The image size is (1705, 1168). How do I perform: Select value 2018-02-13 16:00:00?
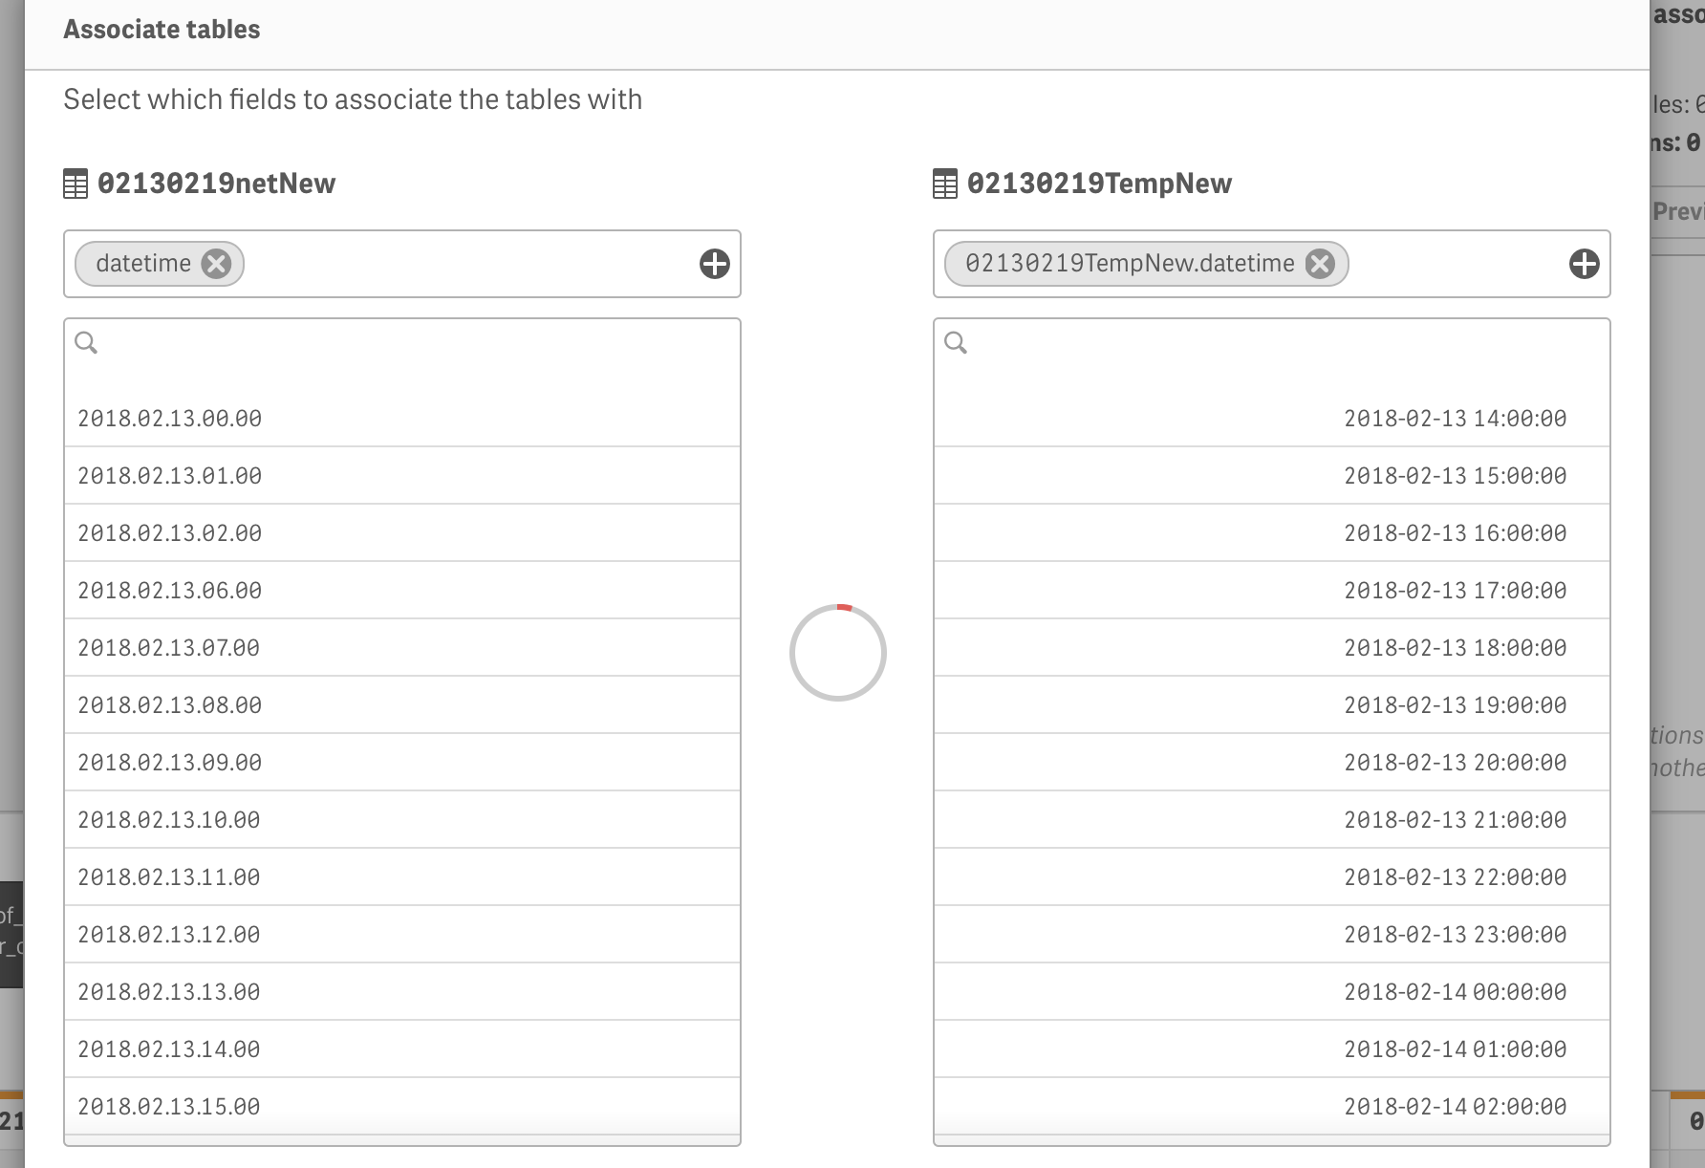1272,533
